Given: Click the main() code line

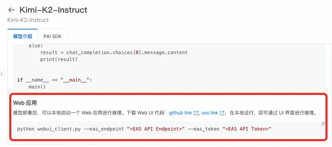Looking at the screenshot, I should tap(37, 87).
